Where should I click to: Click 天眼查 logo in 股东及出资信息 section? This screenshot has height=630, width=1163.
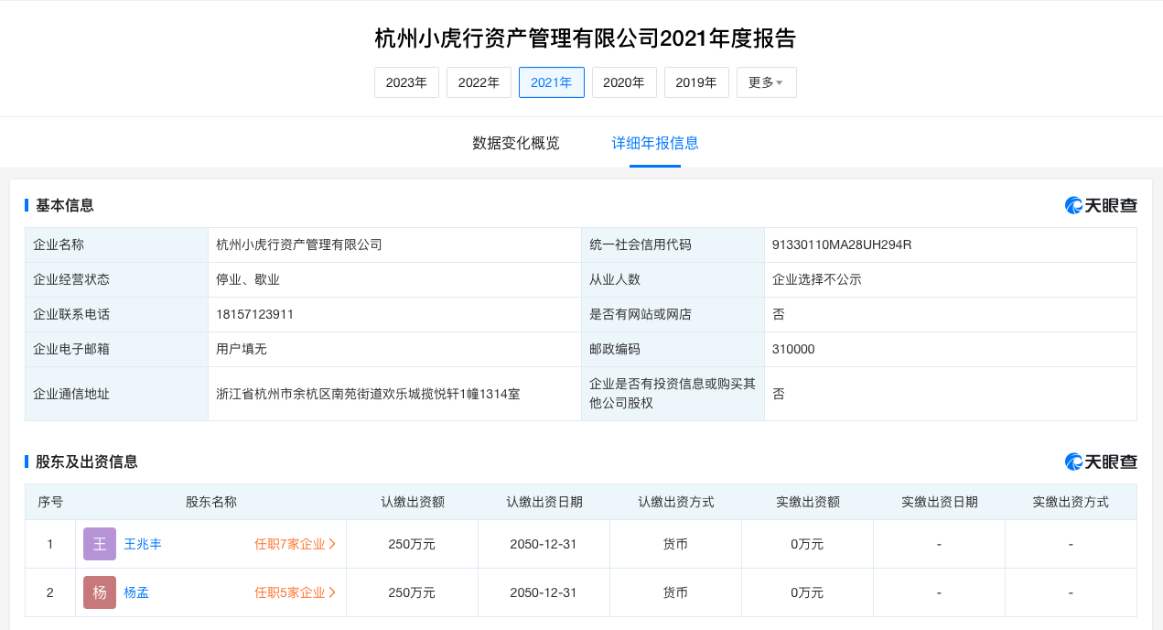coord(1101,462)
